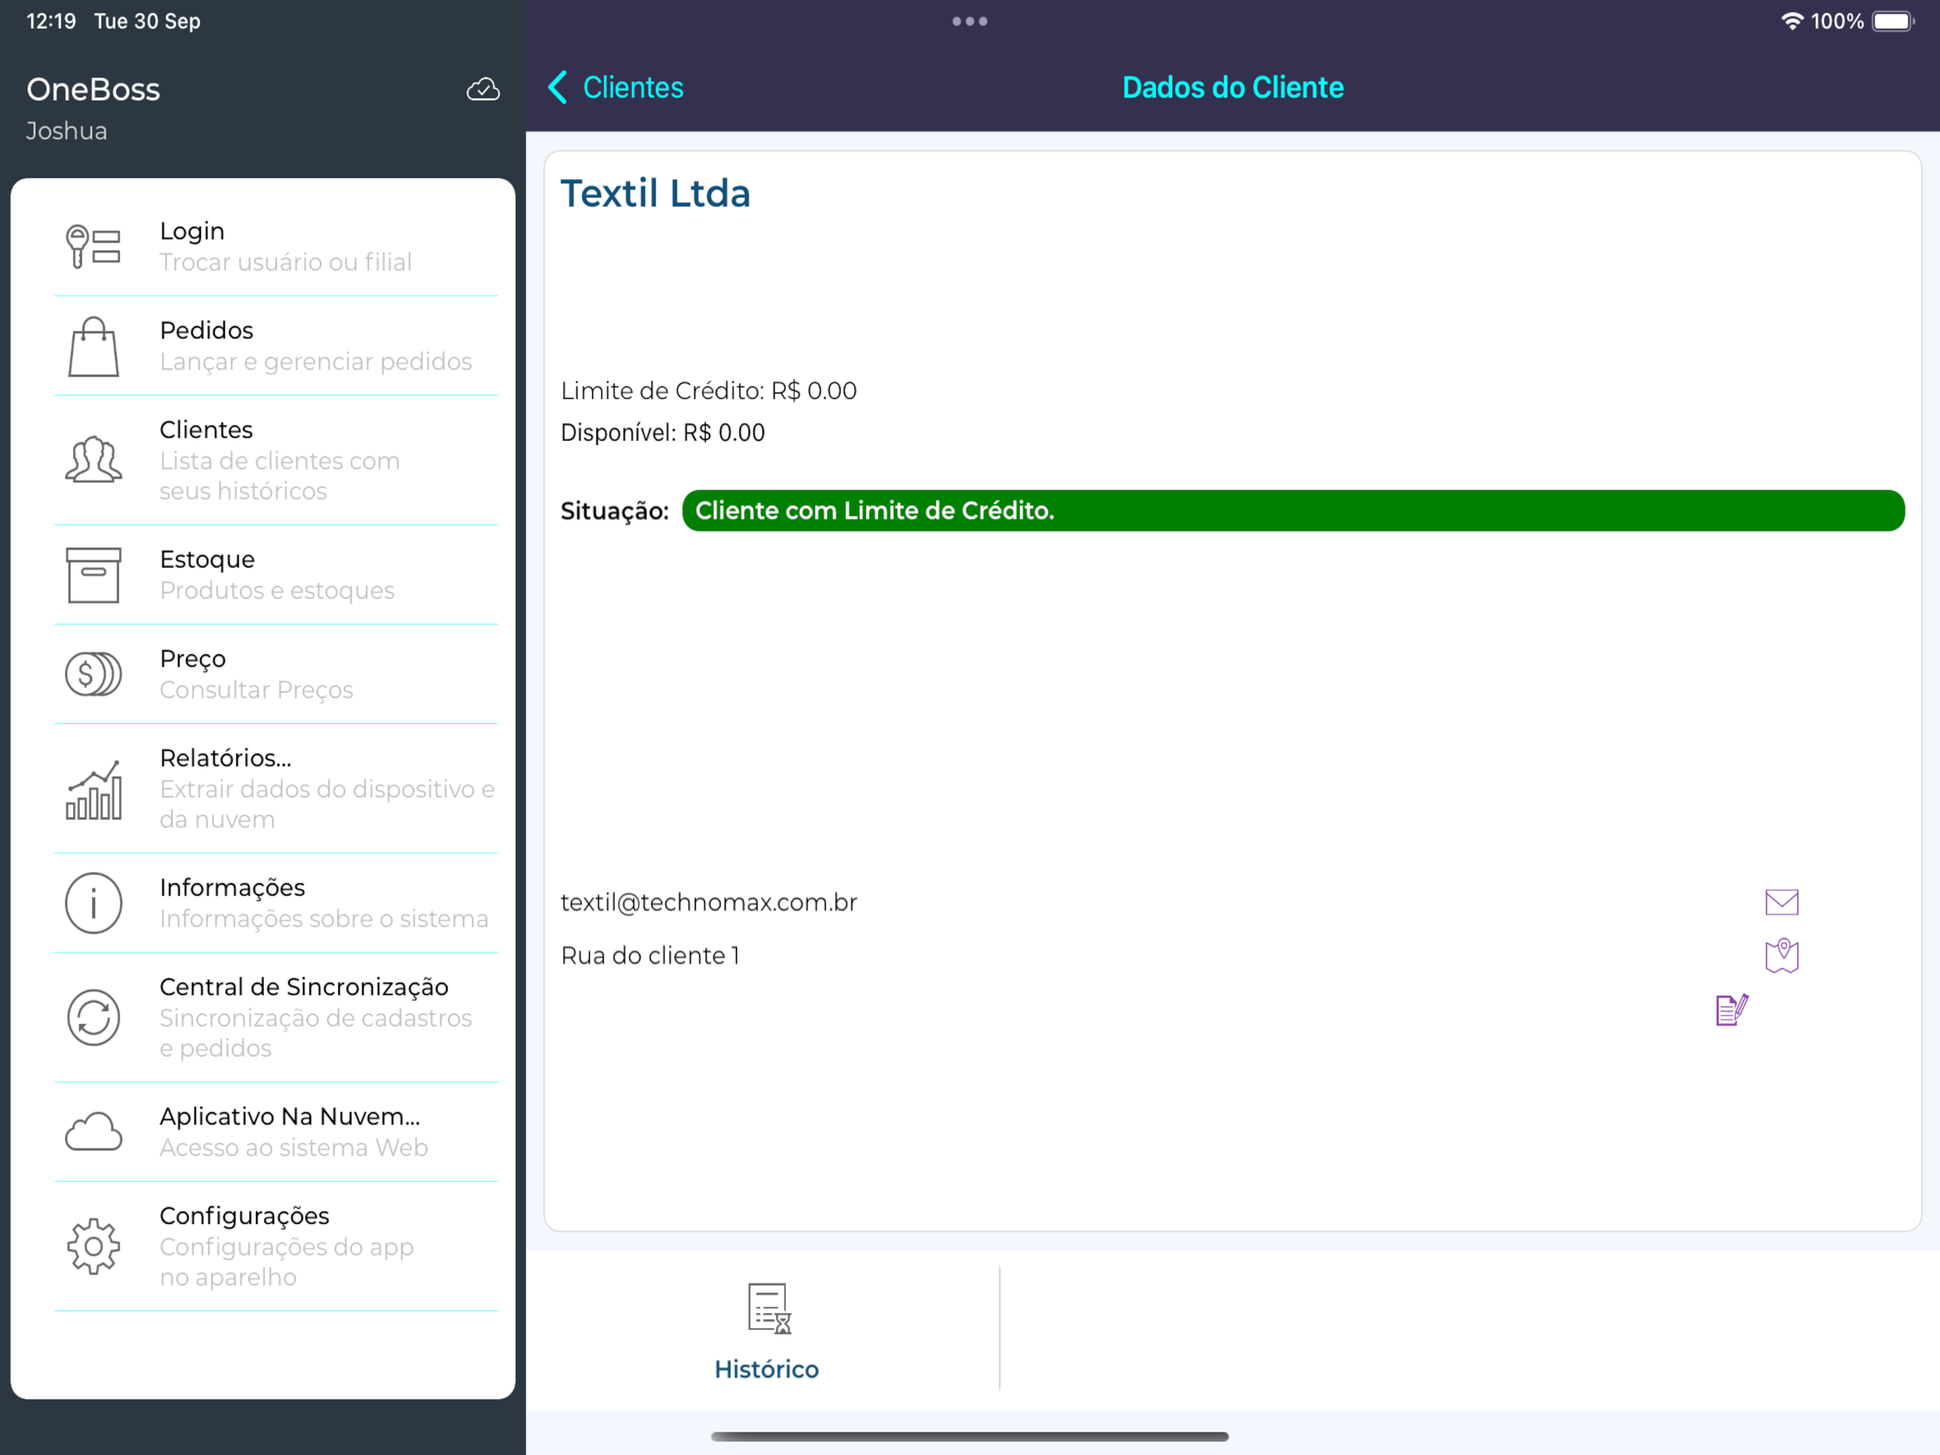
Task: Open Login menu entry
Action: 276,247
